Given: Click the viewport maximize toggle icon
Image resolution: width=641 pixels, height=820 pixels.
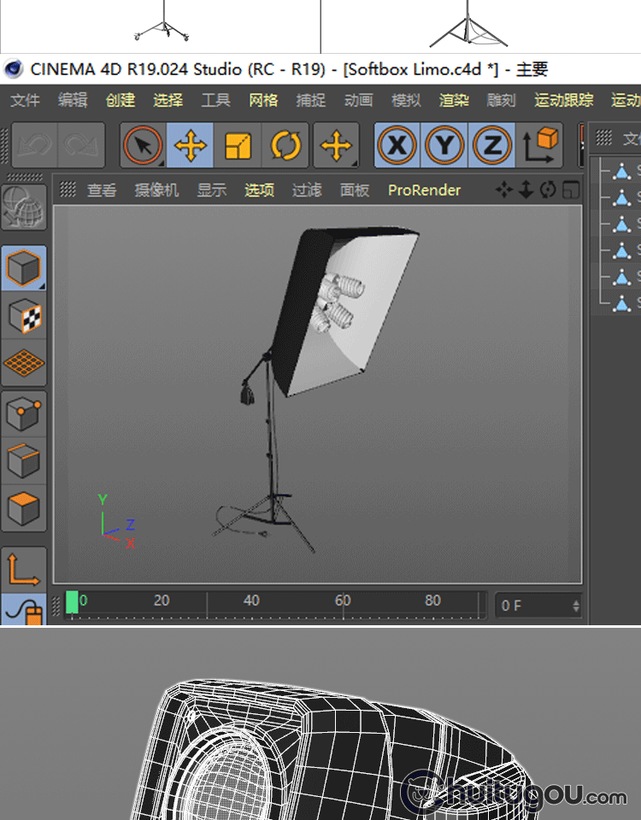Looking at the screenshot, I should click(570, 190).
